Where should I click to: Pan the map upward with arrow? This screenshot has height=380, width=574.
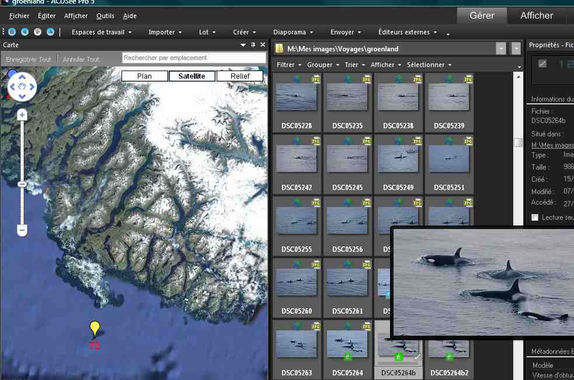coord(22,77)
